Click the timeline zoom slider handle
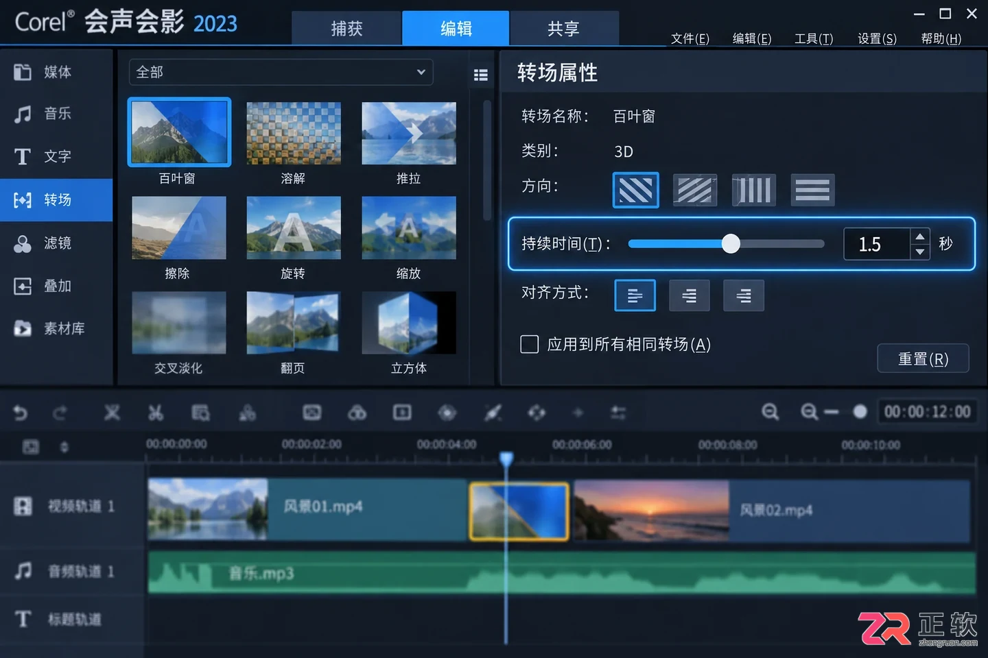This screenshot has width=988, height=658. pos(860,412)
